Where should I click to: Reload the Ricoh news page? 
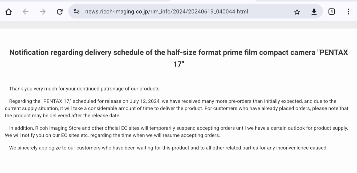click(x=60, y=11)
